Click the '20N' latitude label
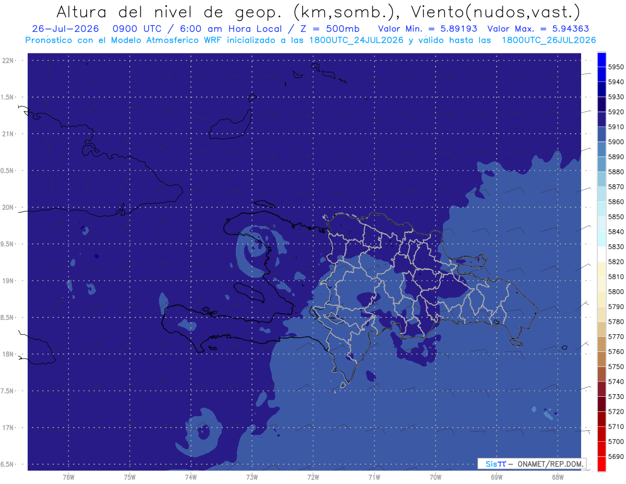This screenshot has height=484, width=626. tap(8, 207)
